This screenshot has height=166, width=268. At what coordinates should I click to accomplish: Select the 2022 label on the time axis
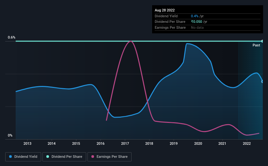(x=247, y=143)
